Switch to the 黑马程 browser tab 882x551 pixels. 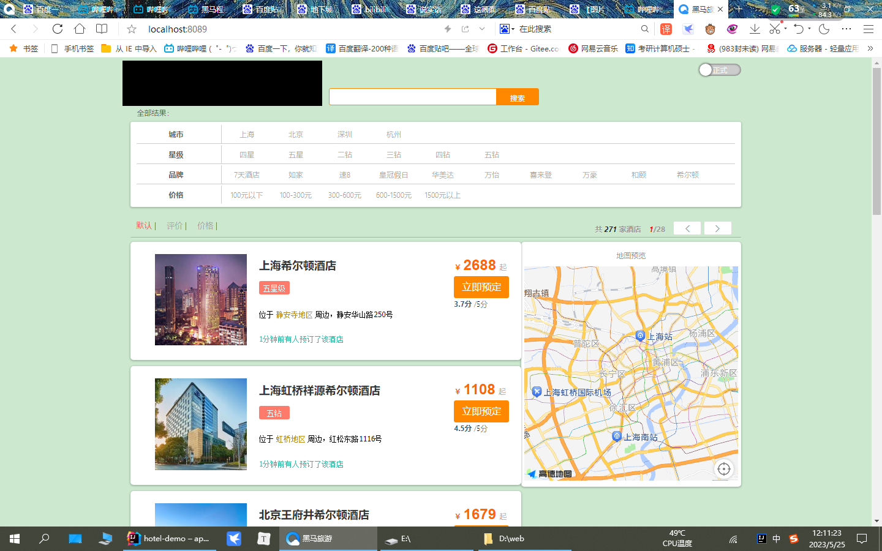[x=206, y=9]
